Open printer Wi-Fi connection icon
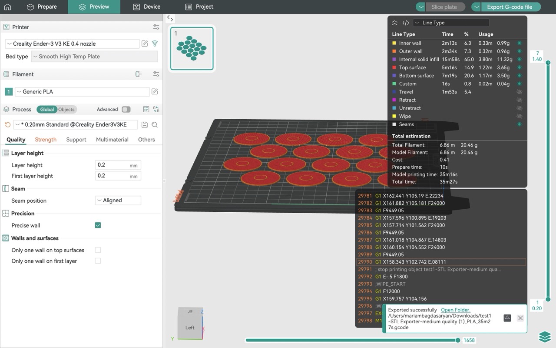The height and width of the screenshot is (348, 556). click(x=155, y=43)
